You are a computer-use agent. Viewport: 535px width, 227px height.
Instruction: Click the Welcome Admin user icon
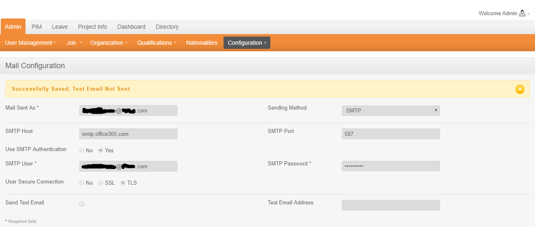(x=522, y=13)
